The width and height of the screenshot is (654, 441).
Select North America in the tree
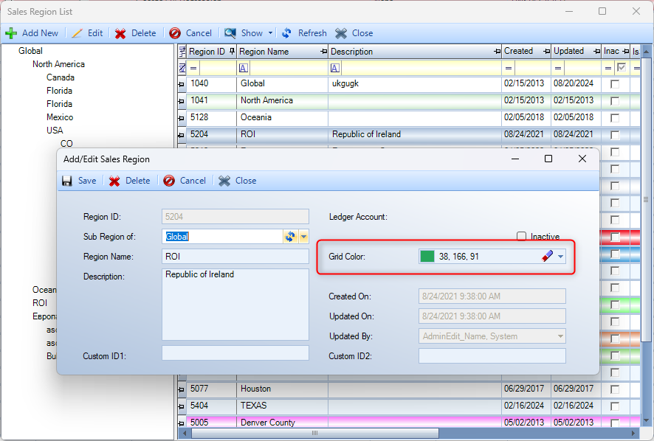pyautogui.click(x=59, y=64)
